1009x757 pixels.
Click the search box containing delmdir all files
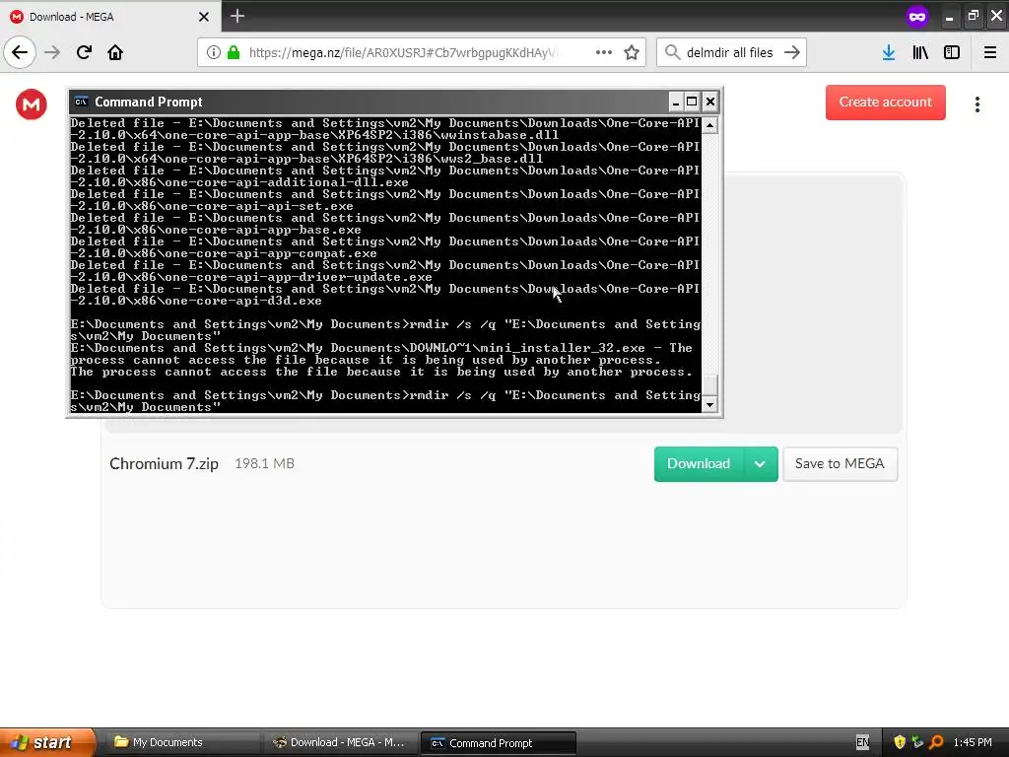point(730,53)
